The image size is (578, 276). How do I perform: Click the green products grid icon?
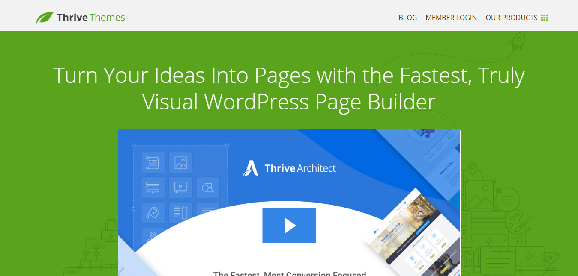[x=544, y=18]
